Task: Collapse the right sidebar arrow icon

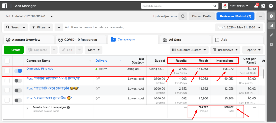Action: pyautogui.click(x=271, y=16)
